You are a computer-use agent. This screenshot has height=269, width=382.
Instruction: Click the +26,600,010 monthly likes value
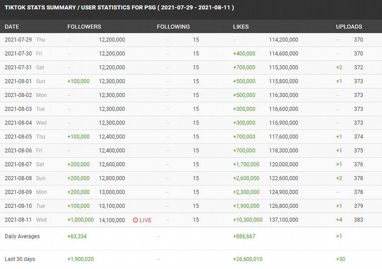(x=248, y=259)
